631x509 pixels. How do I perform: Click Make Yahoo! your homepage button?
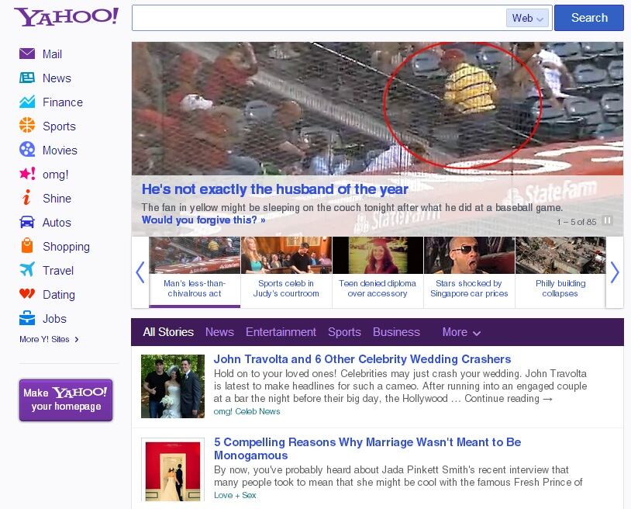[x=66, y=400]
